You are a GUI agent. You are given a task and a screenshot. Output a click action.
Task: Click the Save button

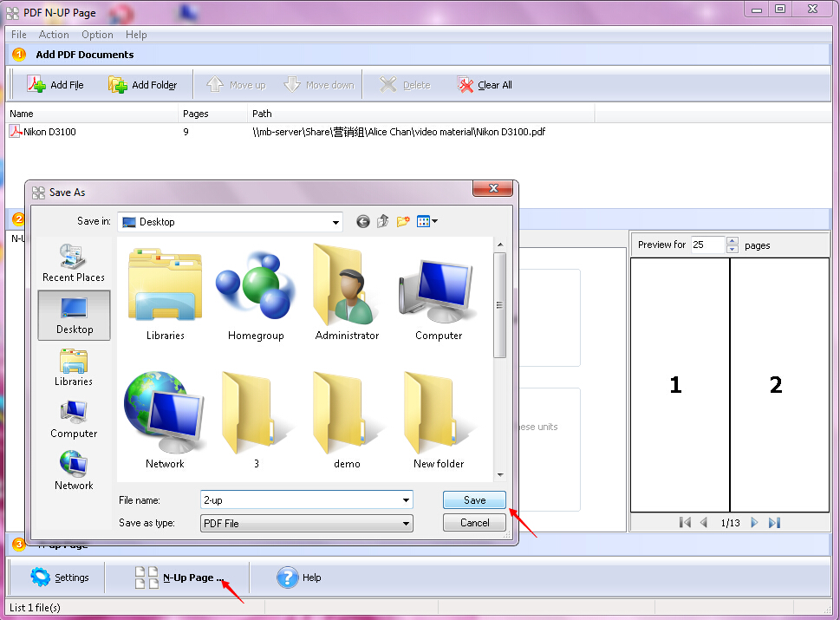pos(474,500)
